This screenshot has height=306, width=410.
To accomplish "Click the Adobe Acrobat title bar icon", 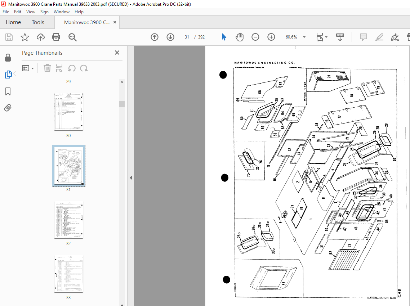I will [x=4, y=4].
